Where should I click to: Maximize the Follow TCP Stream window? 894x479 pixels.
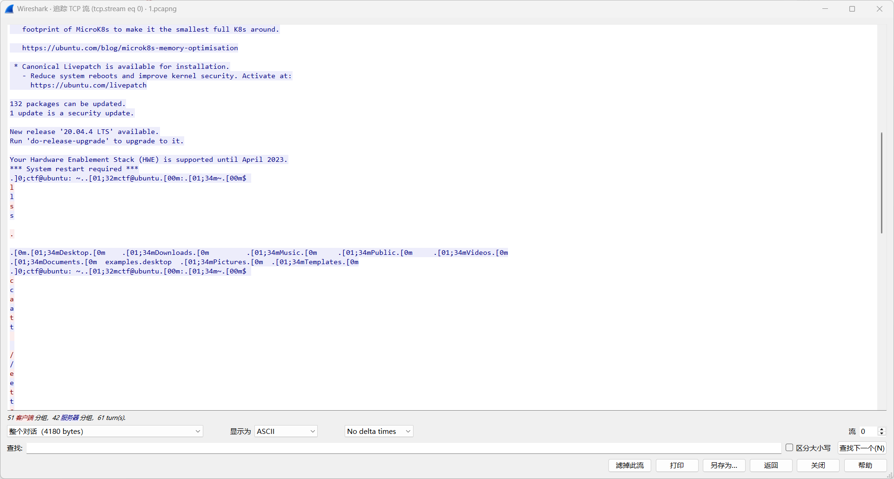click(x=852, y=9)
